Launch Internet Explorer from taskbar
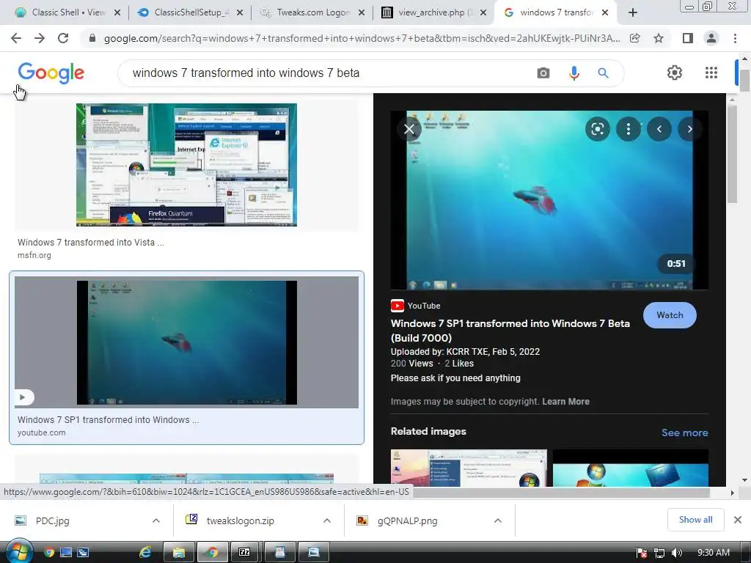Viewport: 751px width, 563px height. coord(145,553)
